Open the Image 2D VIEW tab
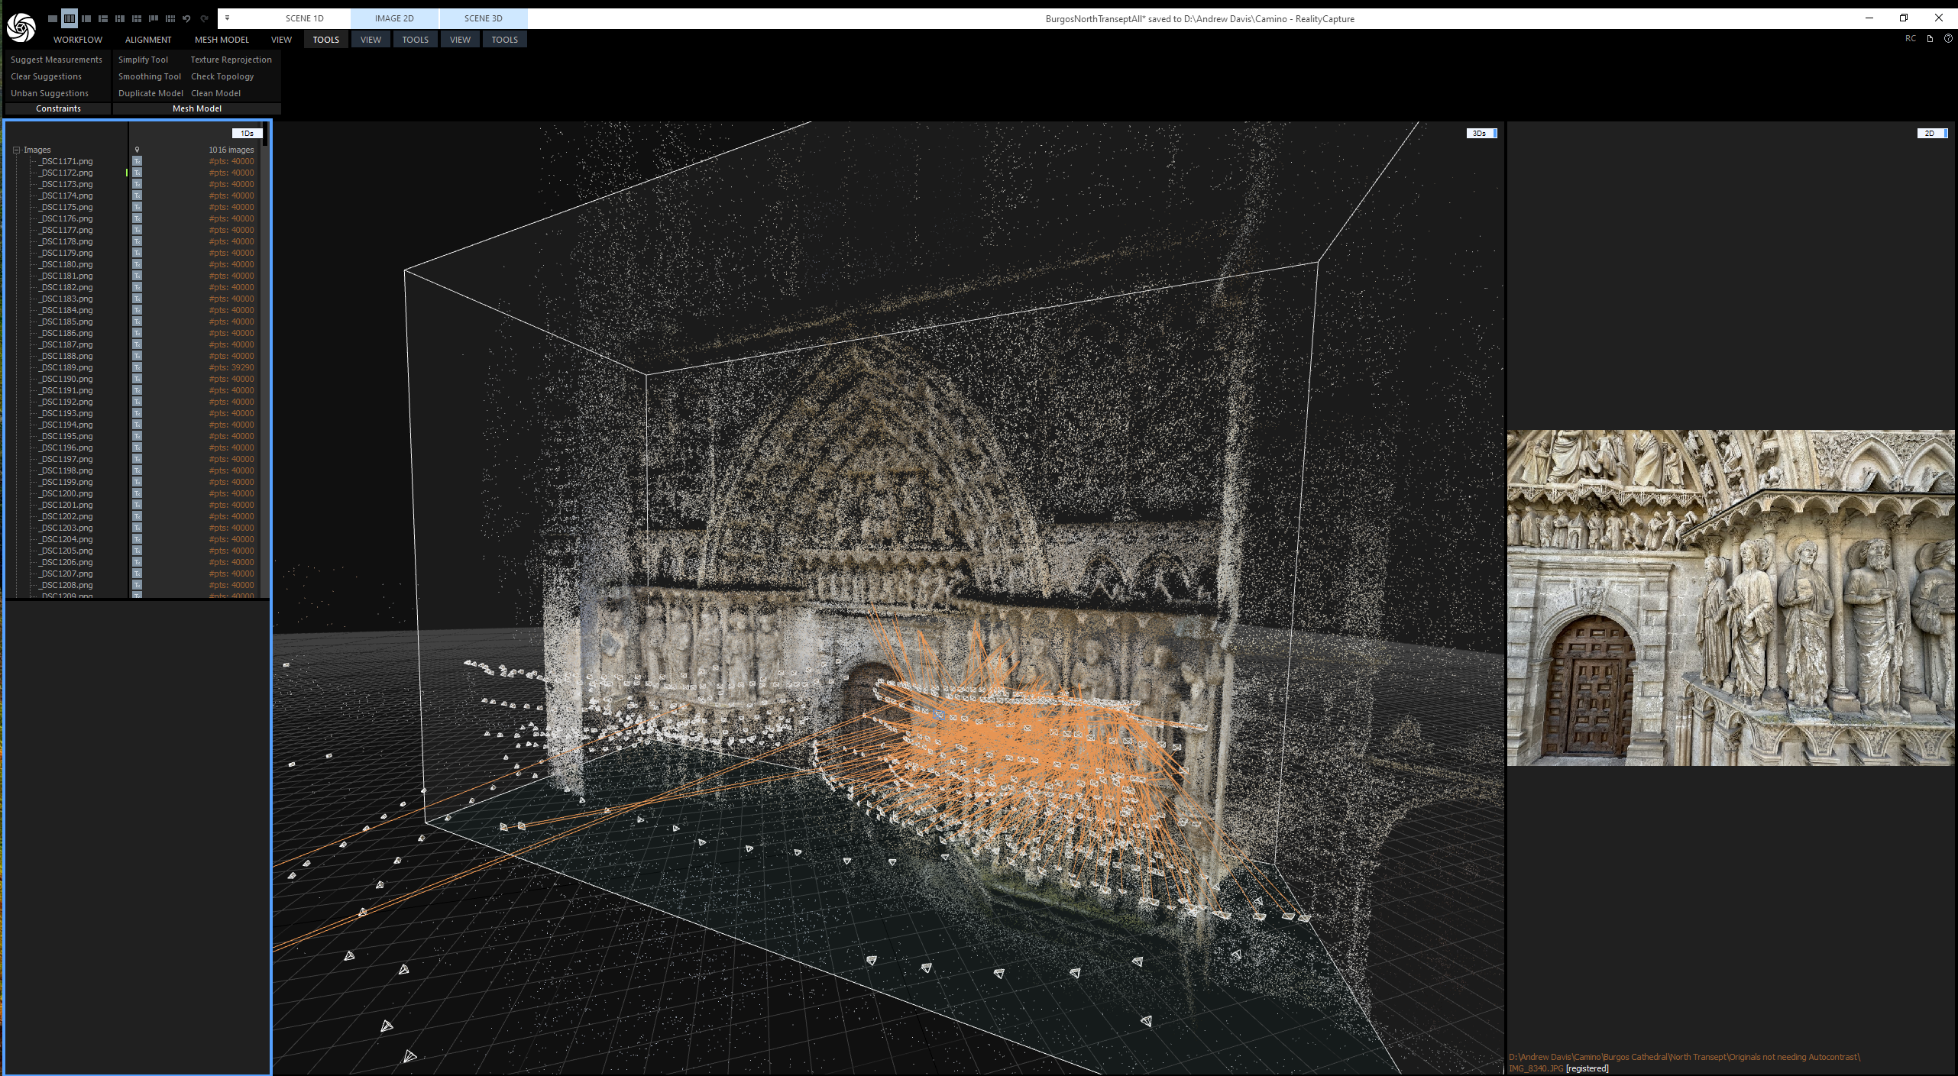Image resolution: width=1958 pixels, height=1076 pixels. pyautogui.click(x=371, y=40)
